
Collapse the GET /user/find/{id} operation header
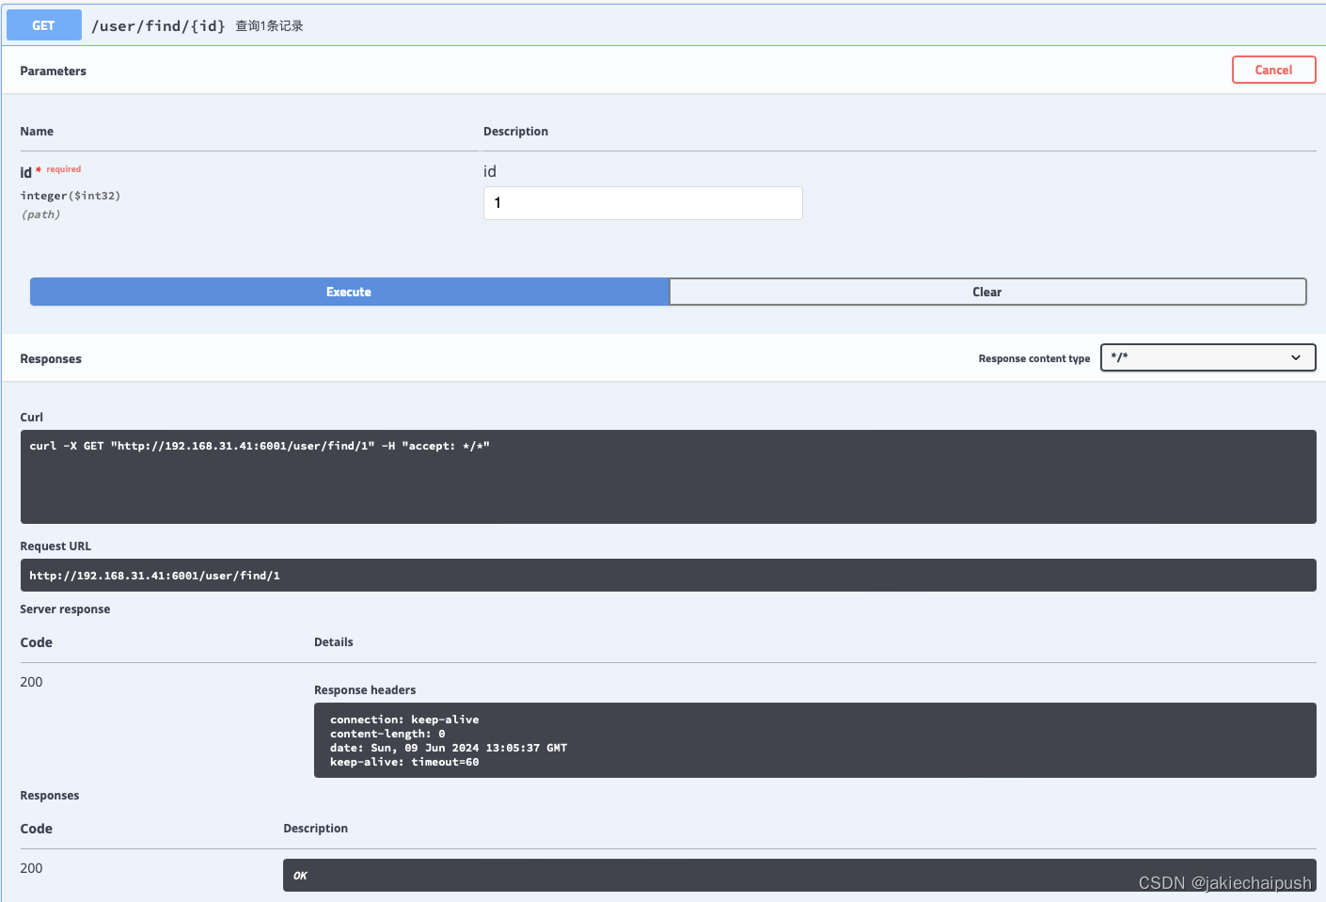[663, 25]
